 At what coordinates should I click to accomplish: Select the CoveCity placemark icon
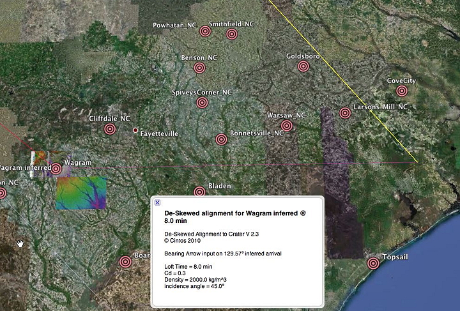tap(401, 91)
